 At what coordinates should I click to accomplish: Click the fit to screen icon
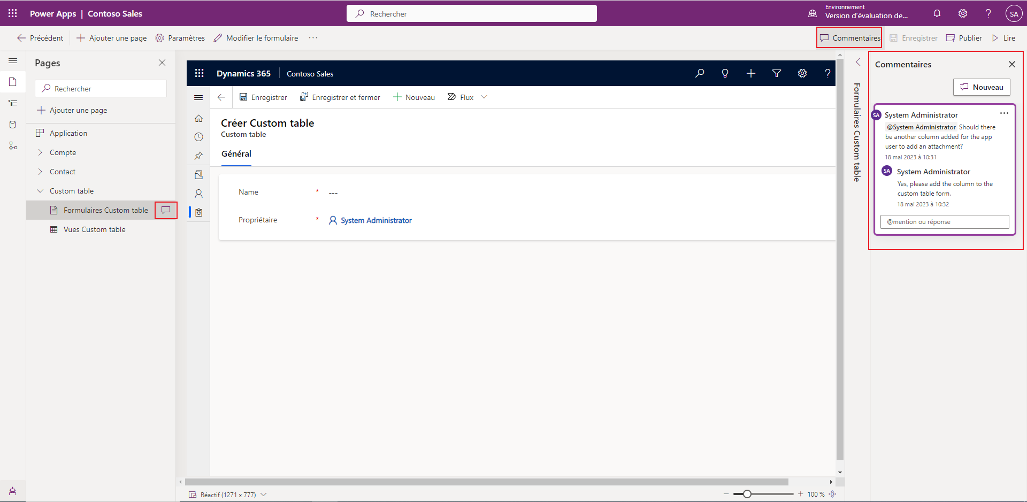tap(832, 494)
